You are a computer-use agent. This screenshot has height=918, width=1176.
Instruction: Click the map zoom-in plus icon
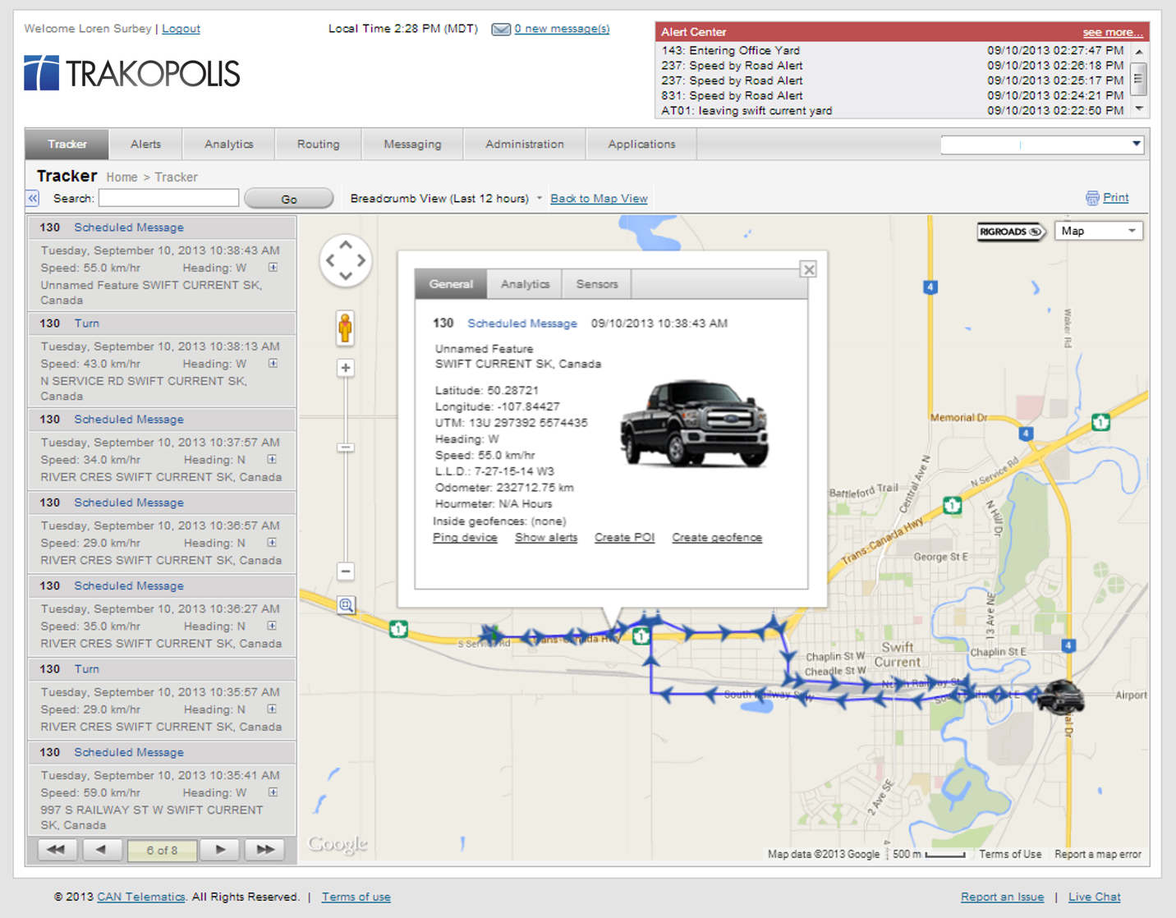click(345, 367)
